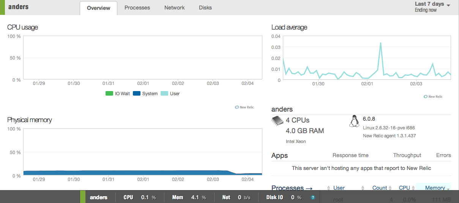The height and width of the screenshot is (203, 459).
Task: Click the System dark blue legend swatch
Action: pyautogui.click(x=137, y=93)
